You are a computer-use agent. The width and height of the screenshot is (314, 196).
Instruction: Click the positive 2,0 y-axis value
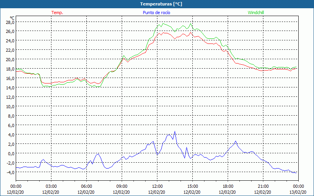coord(11,144)
